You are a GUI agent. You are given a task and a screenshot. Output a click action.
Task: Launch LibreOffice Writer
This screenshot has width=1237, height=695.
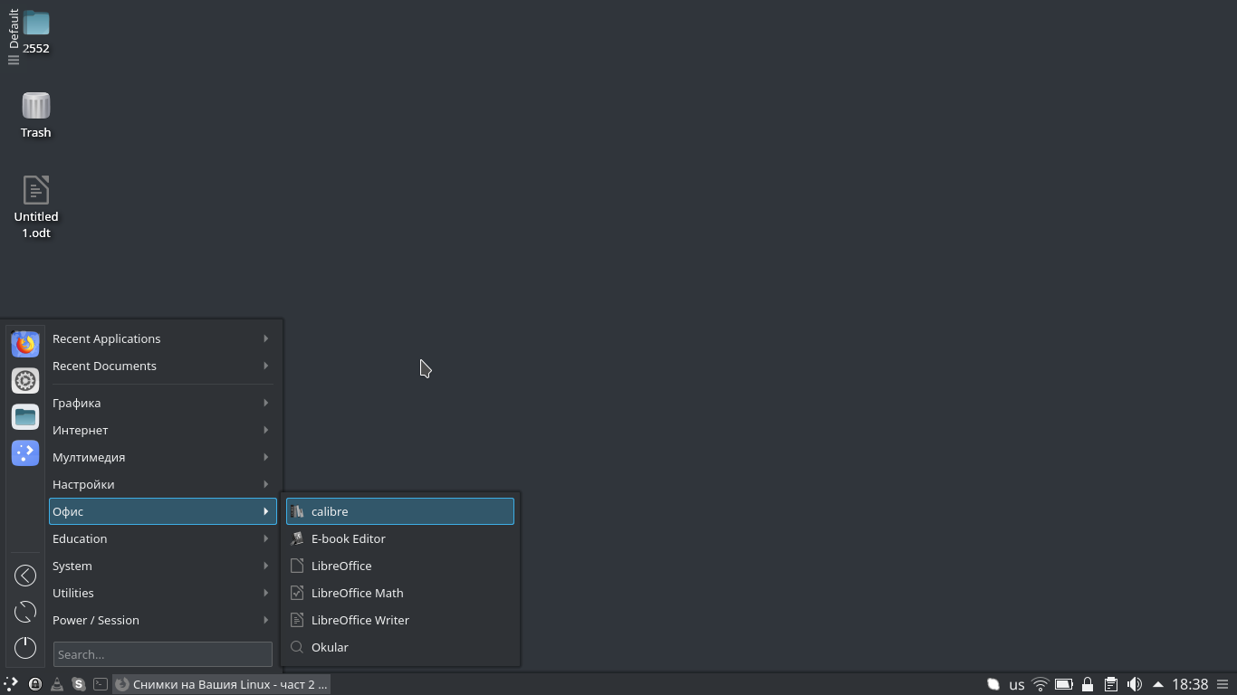click(400, 620)
